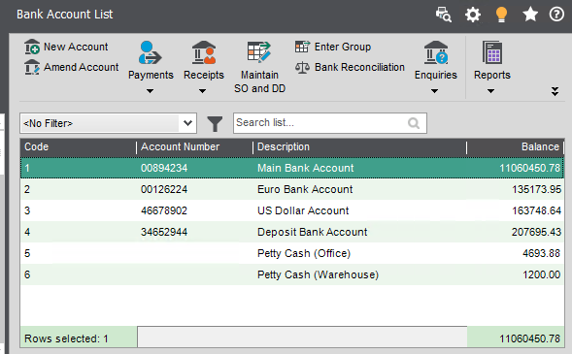The image size is (572, 354).
Task: Click the Bank Reconciliation scales icon
Action: click(x=302, y=67)
